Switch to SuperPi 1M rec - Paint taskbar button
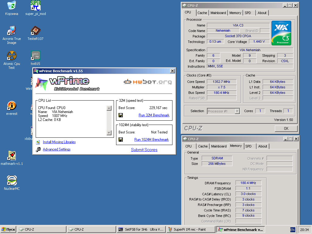This screenshot has width=312, height=234. [191, 229]
